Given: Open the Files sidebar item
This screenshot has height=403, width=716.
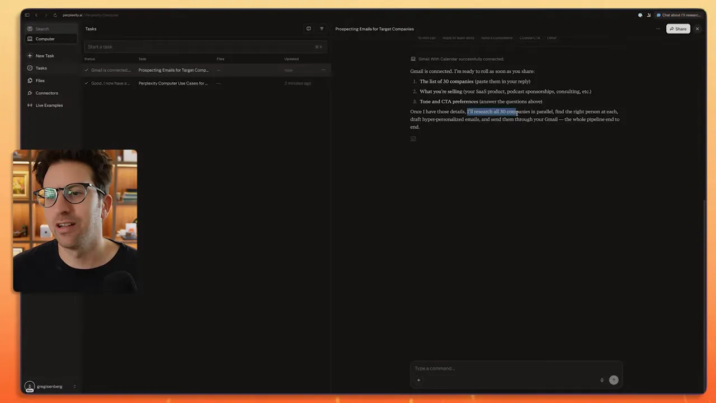Looking at the screenshot, I should coord(51,81).
